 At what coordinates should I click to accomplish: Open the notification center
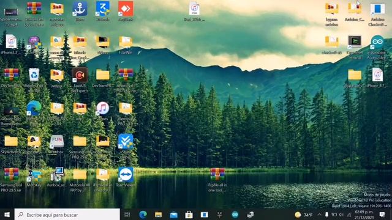[382, 215]
